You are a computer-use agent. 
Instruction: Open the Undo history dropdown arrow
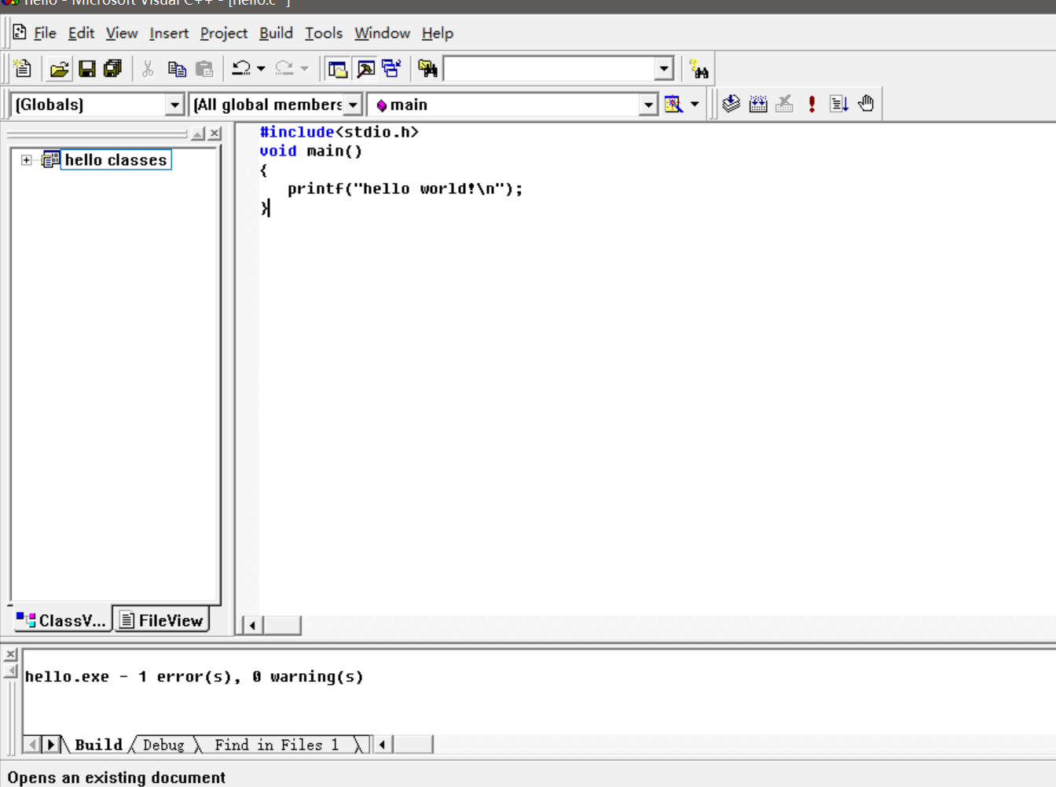[261, 69]
